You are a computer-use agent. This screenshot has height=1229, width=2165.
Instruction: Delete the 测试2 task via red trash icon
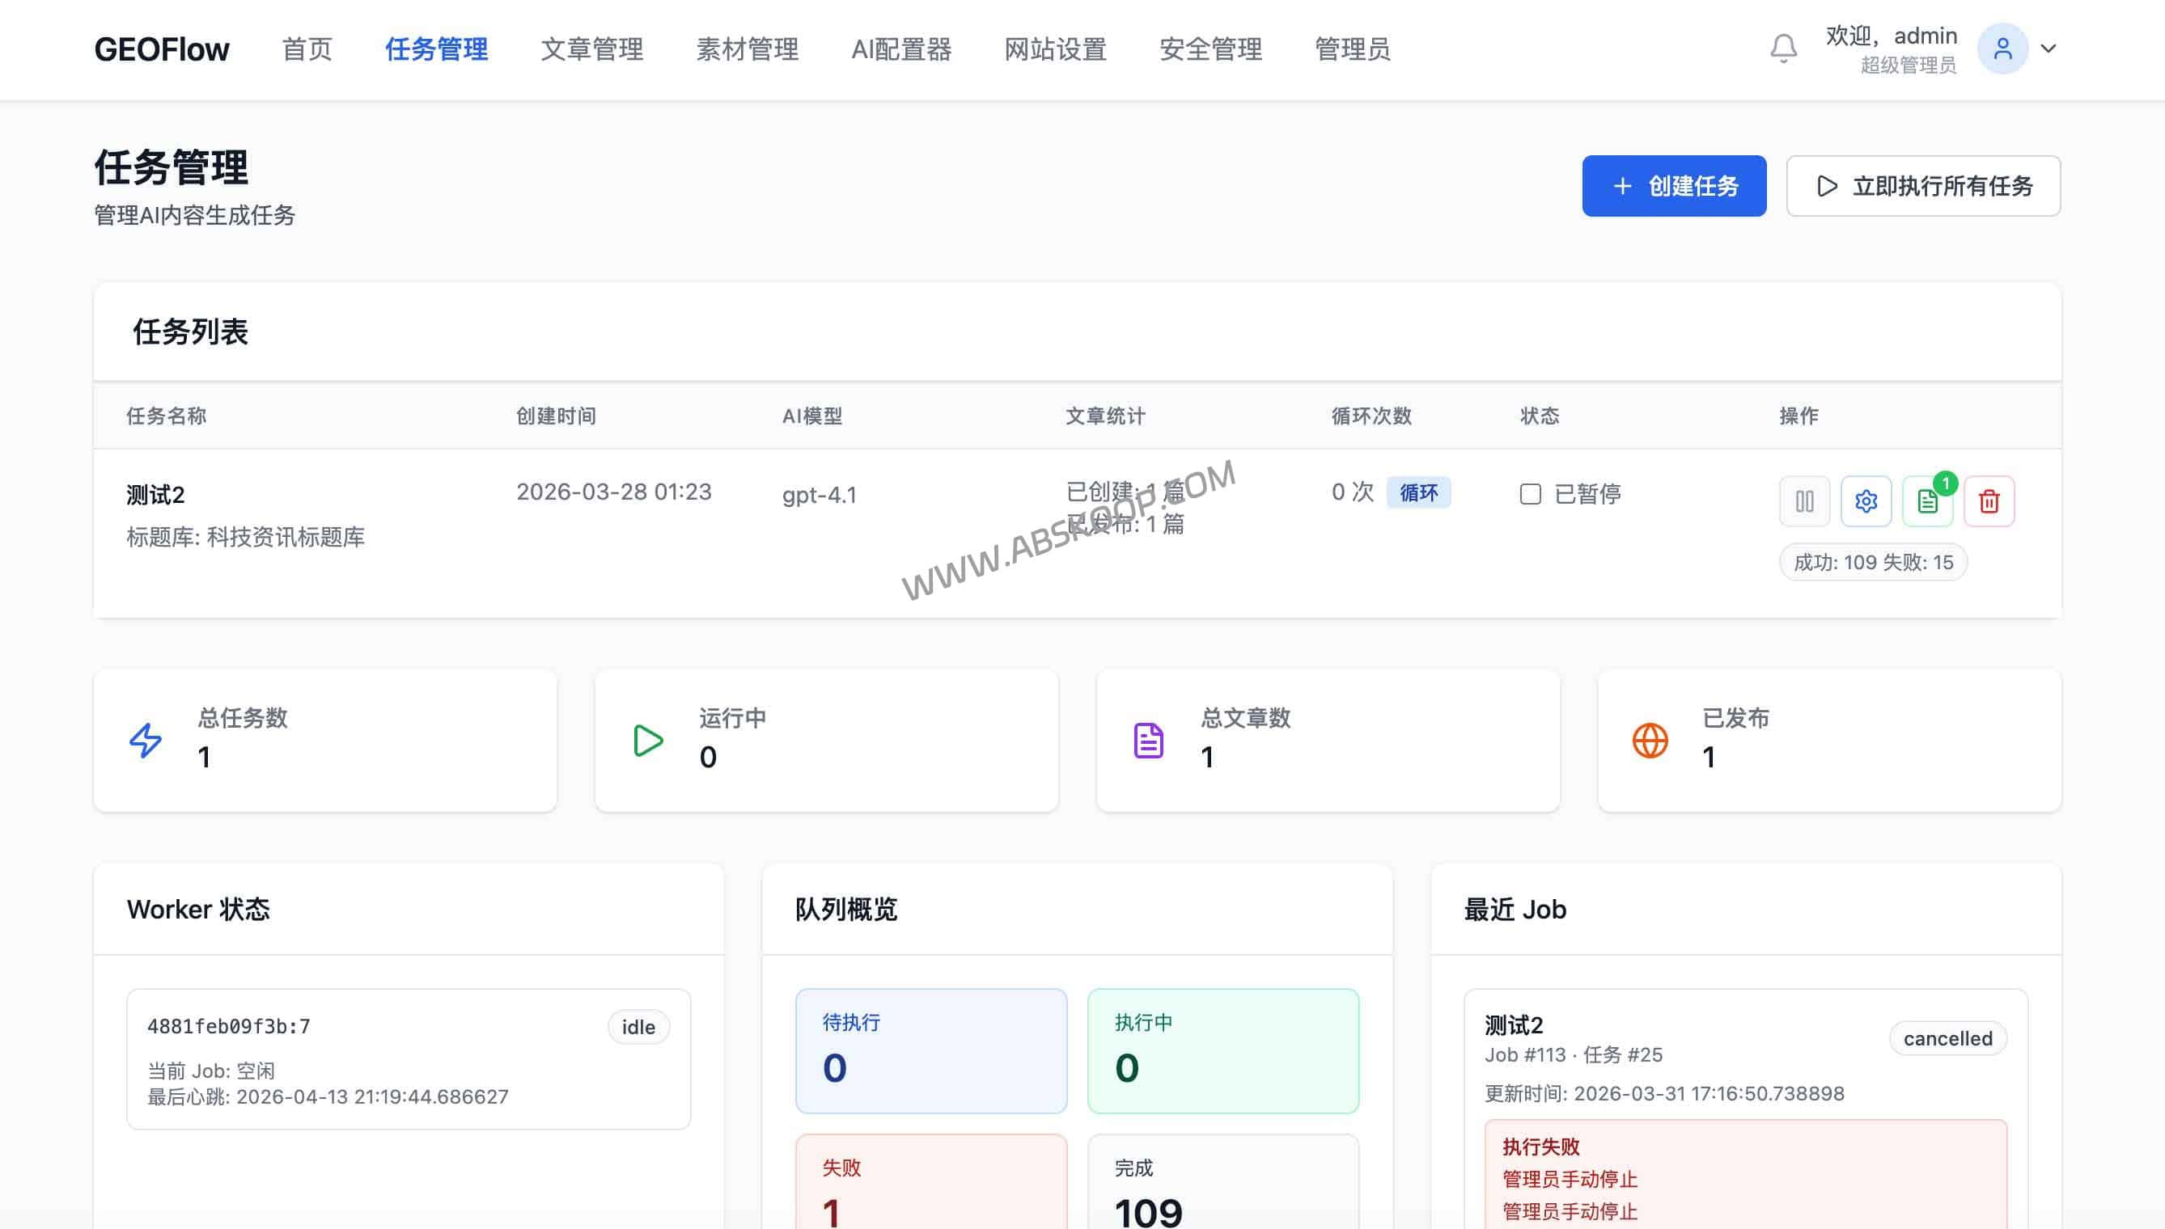click(x=1989, y=500)
